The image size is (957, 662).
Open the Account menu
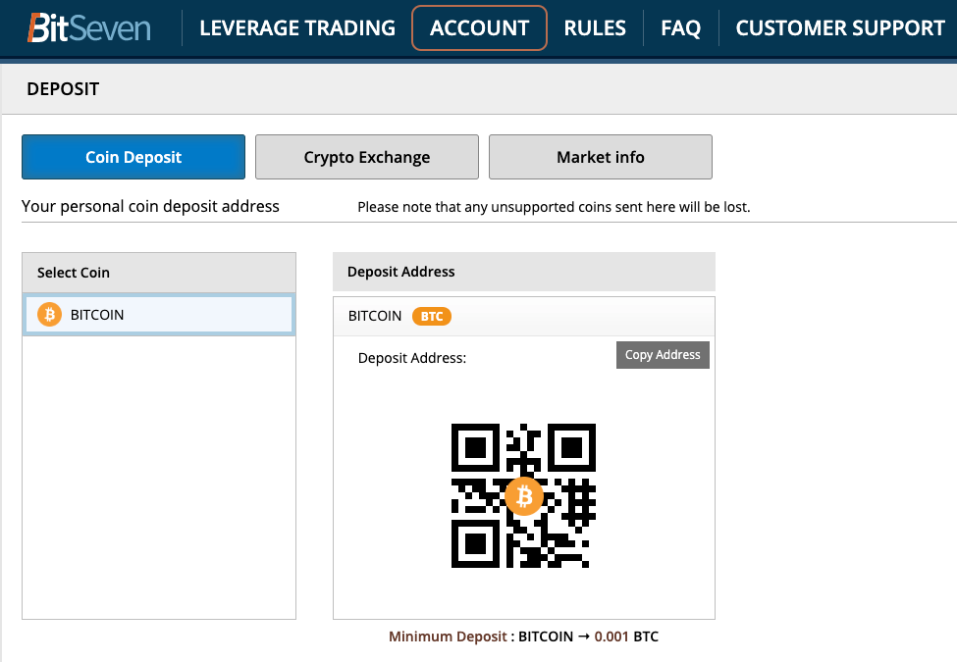[x=479, y=28]
